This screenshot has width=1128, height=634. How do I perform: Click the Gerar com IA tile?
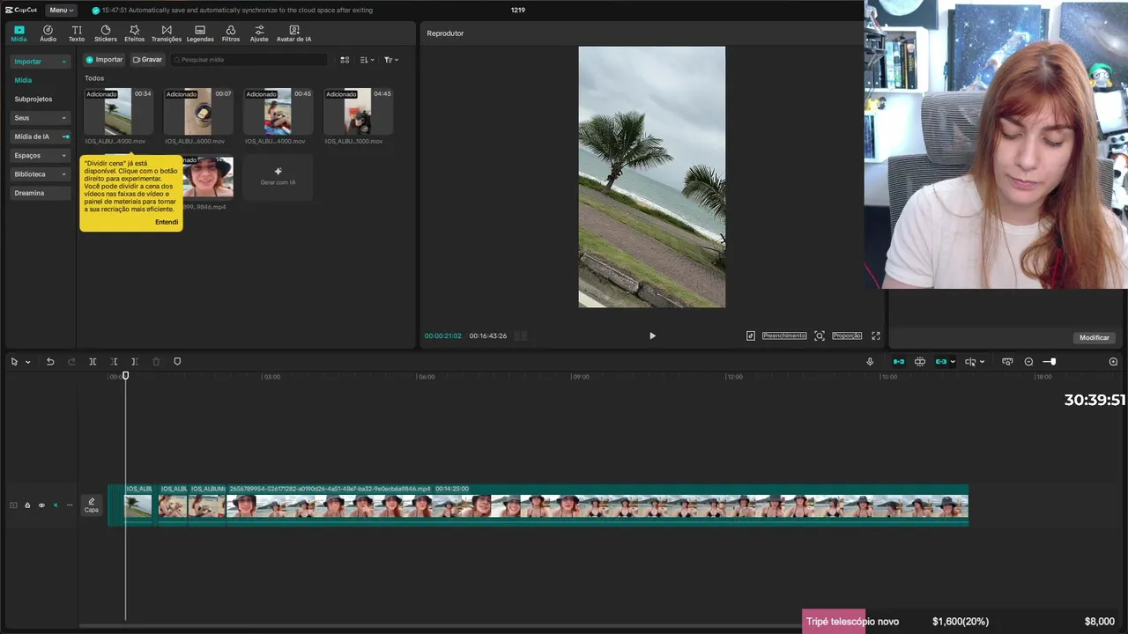[278, 177]
